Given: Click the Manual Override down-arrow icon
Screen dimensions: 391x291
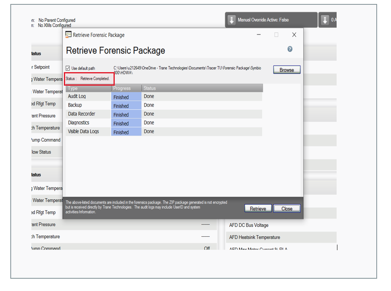Looking at the screenshot, I should (x=232, y=20).
